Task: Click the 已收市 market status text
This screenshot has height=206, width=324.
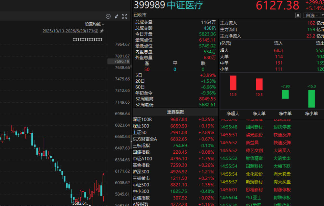Action: click(140, 15)
